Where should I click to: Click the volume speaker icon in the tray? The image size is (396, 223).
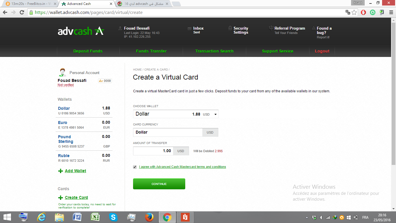[x=321, y=217]
